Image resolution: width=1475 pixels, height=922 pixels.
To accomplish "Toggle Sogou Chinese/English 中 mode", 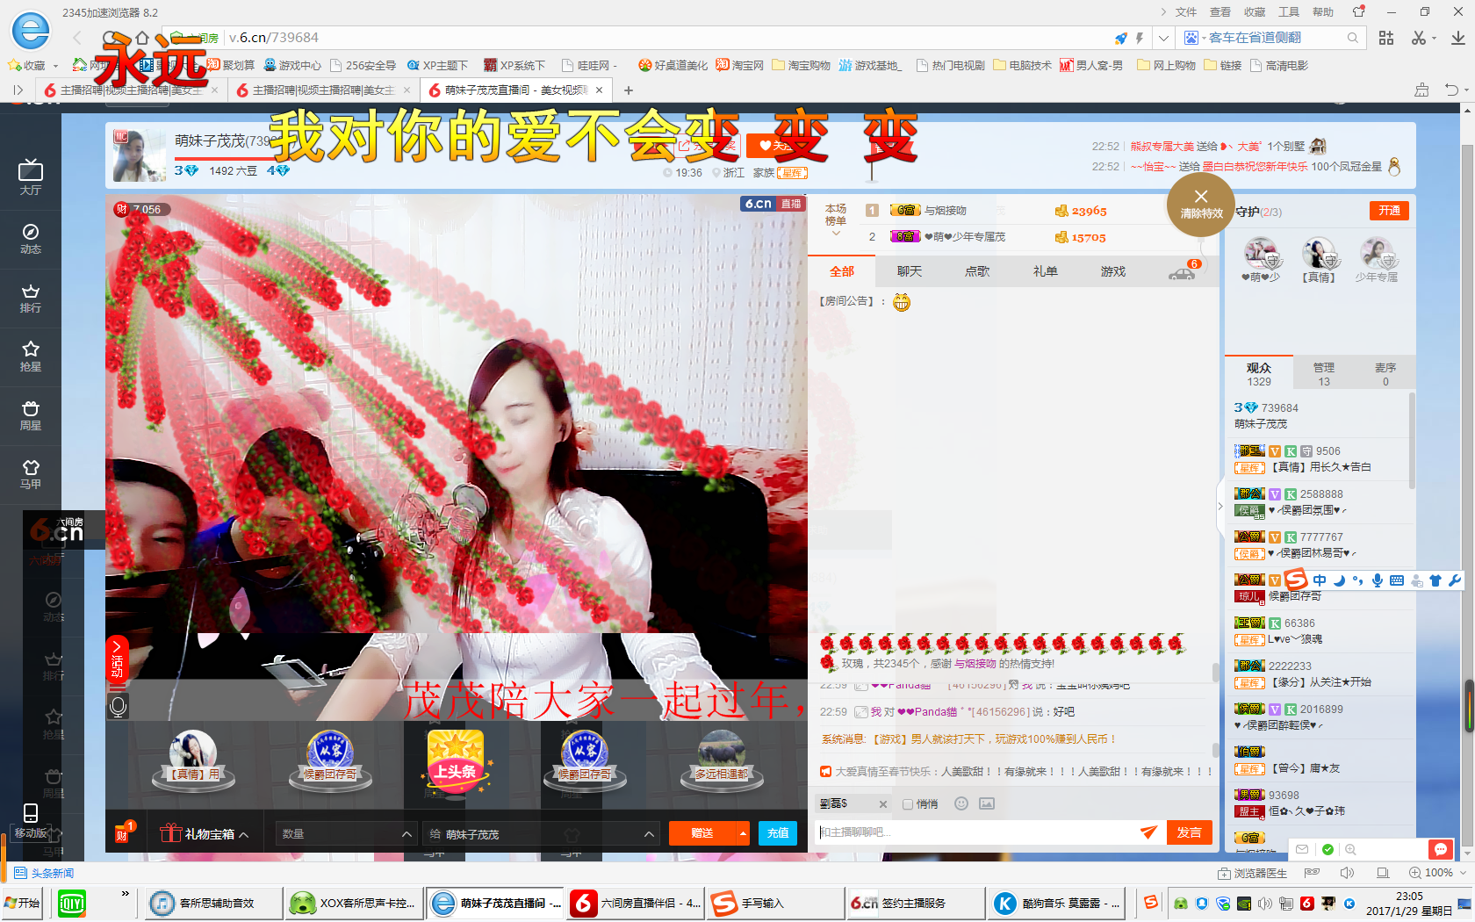I will [x=1320, y=580].
